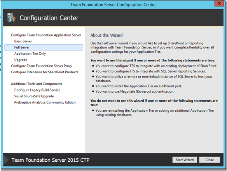Viewport: 227px width, 171px height.
Task: Click the existing deployment of SharePoint bullet
Action: 156,66
